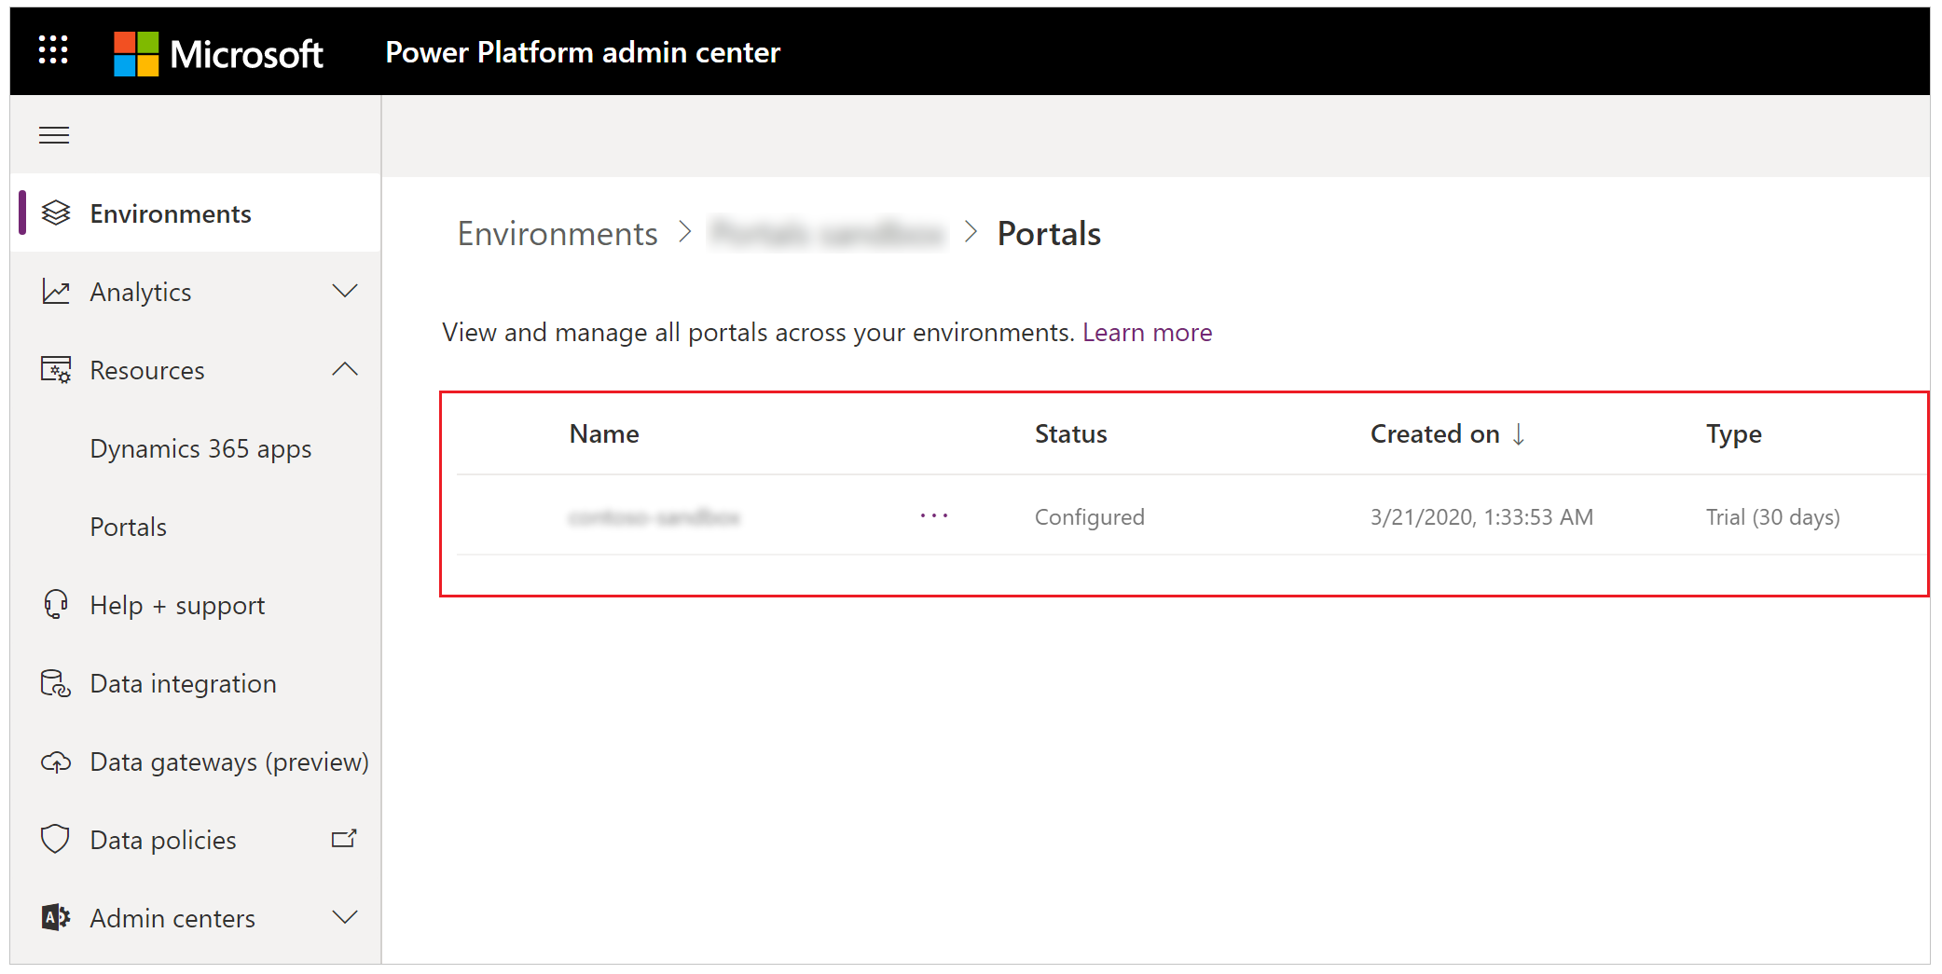Collapse navigation with the hamburger icon
Viewport: 1942px width, 974px height.
[x=54, y=135]
